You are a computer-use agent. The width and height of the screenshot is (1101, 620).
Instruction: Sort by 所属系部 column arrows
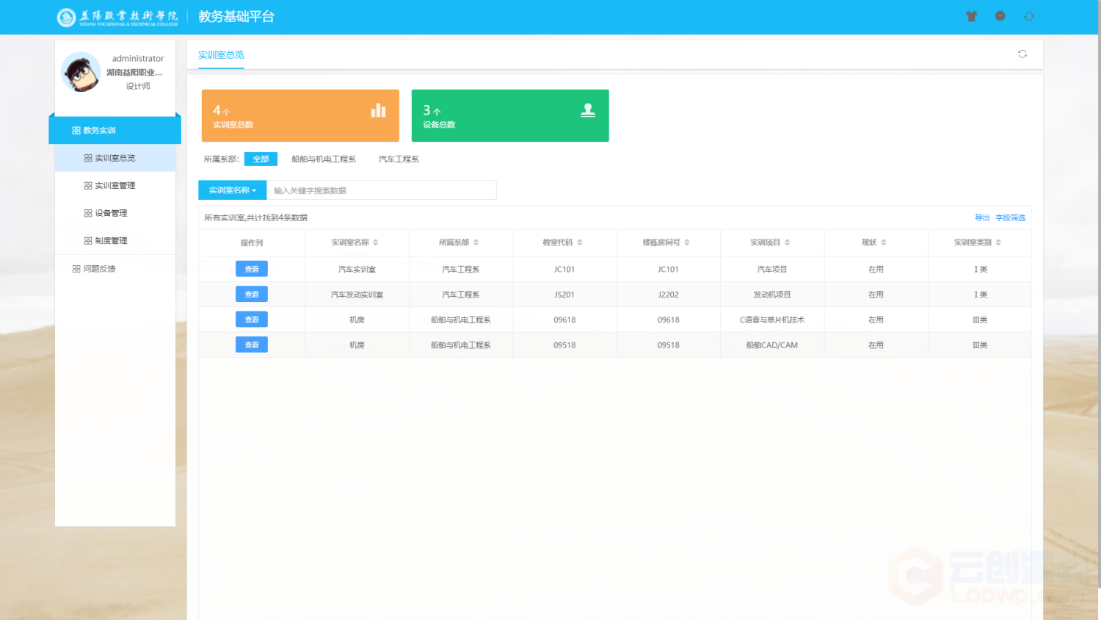tap(476, 242)
